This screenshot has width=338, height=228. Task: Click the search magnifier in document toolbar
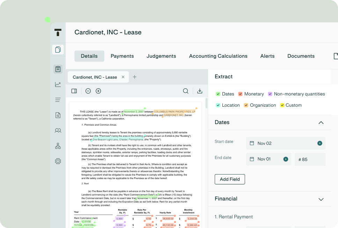pyautogui.click(x=186, y=91)
